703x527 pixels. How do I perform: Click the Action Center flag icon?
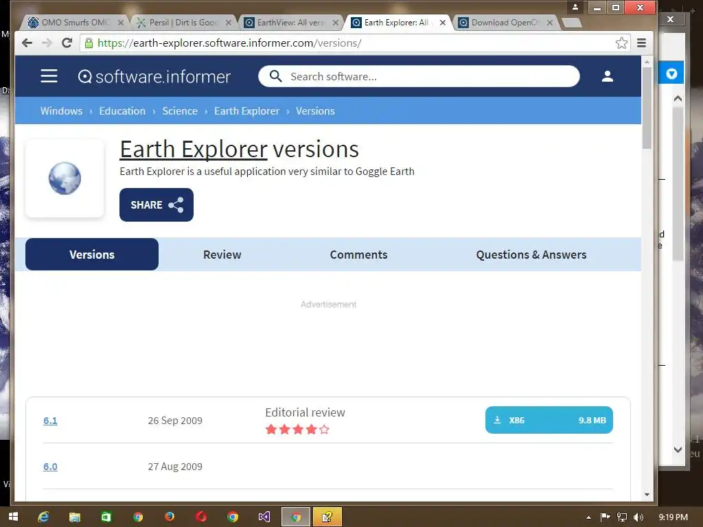pos(606,517)
